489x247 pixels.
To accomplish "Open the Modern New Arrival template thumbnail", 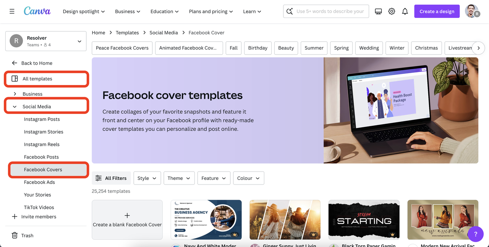I will (443, 220).
